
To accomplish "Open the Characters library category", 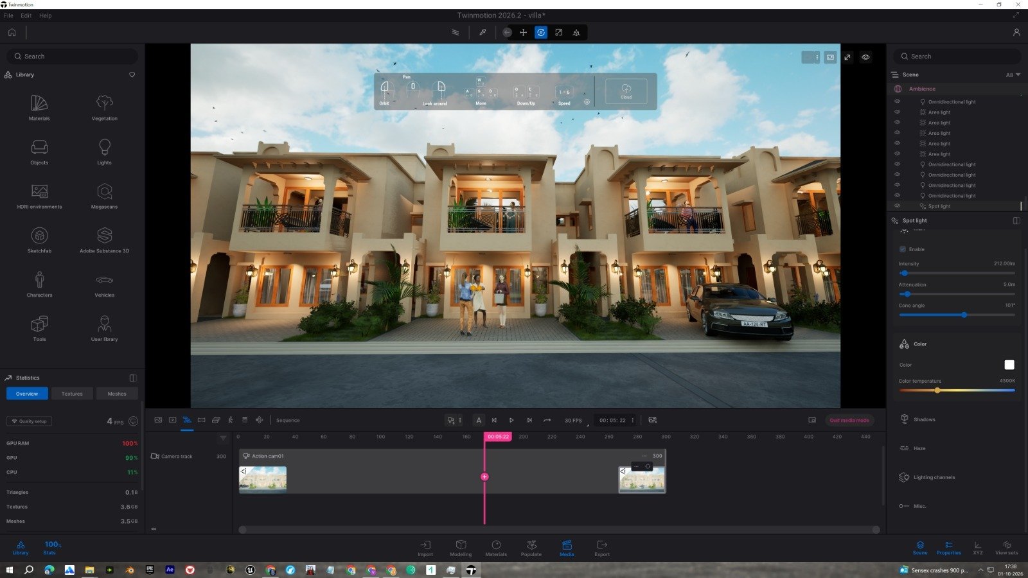I will (39, 285).
